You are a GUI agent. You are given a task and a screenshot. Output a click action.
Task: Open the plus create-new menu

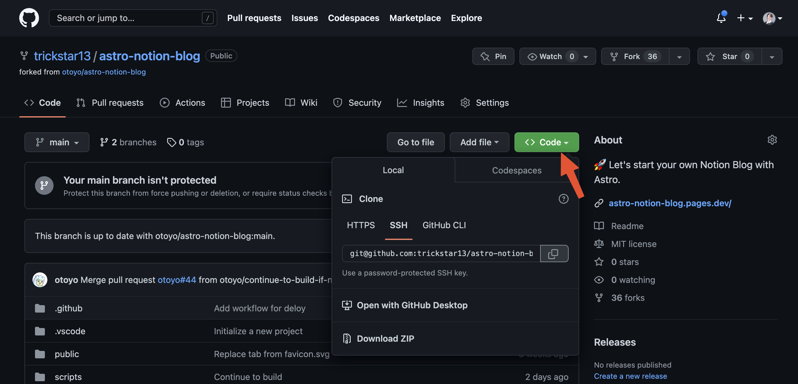pyautogui.click(x=744, y=18)
